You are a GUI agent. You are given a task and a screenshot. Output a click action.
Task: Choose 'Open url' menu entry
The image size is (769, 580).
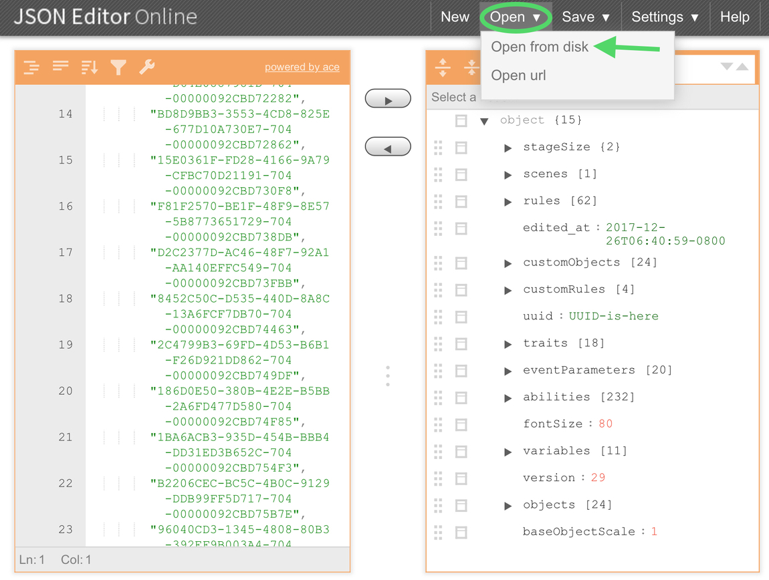tap(518, 76)
